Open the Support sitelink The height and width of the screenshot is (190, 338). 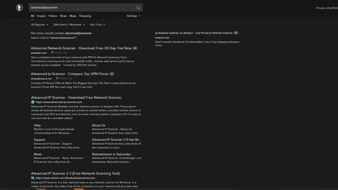(40, 140)
